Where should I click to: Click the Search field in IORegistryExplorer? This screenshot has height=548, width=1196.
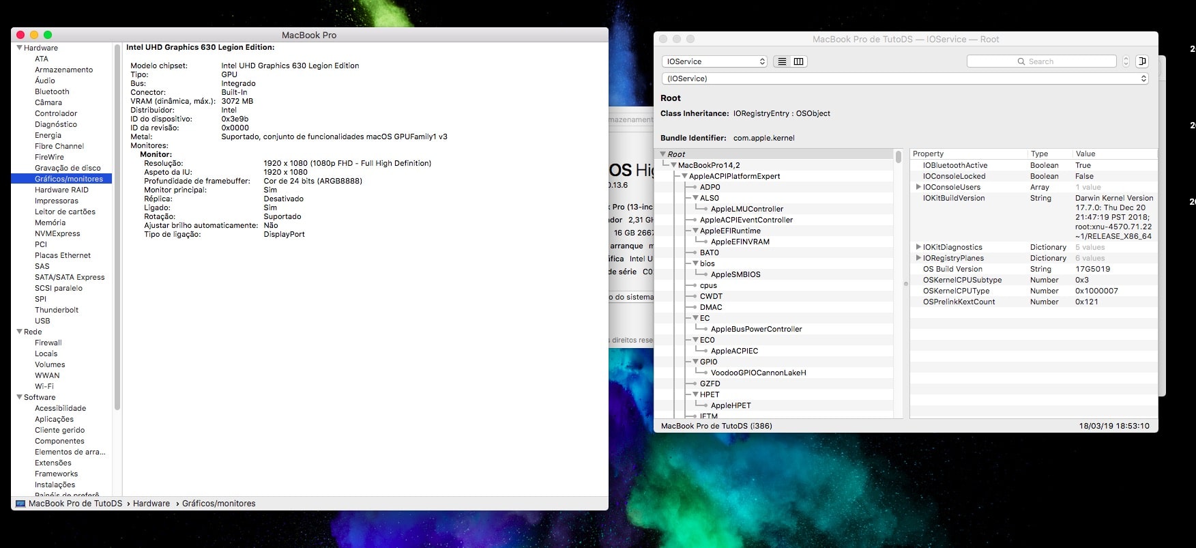[1042, 61]
